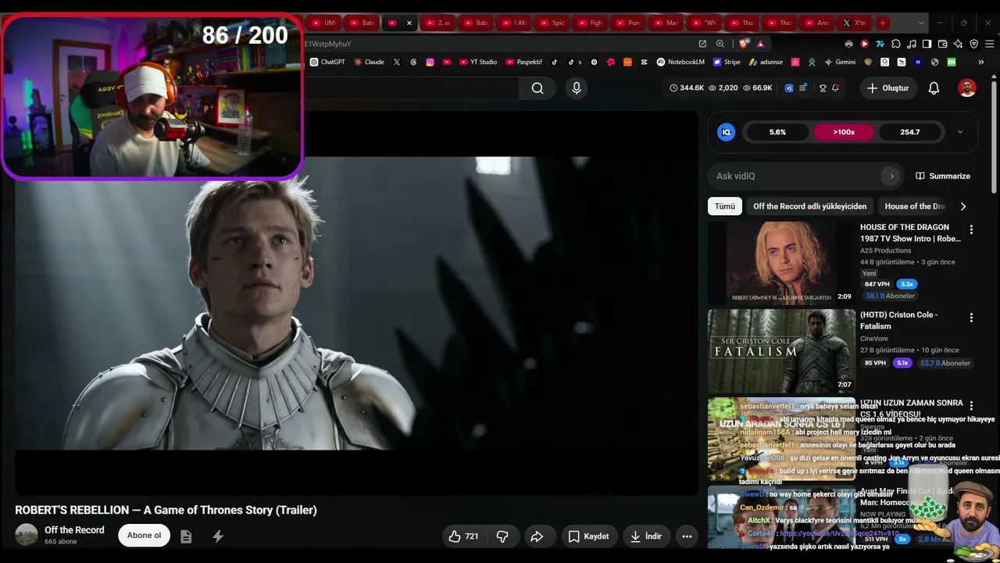Open the Gemini bookmark
Image resolution: width=1000 pixels, height=563 pixels.
pyautogui.click(x=841, y=62)
